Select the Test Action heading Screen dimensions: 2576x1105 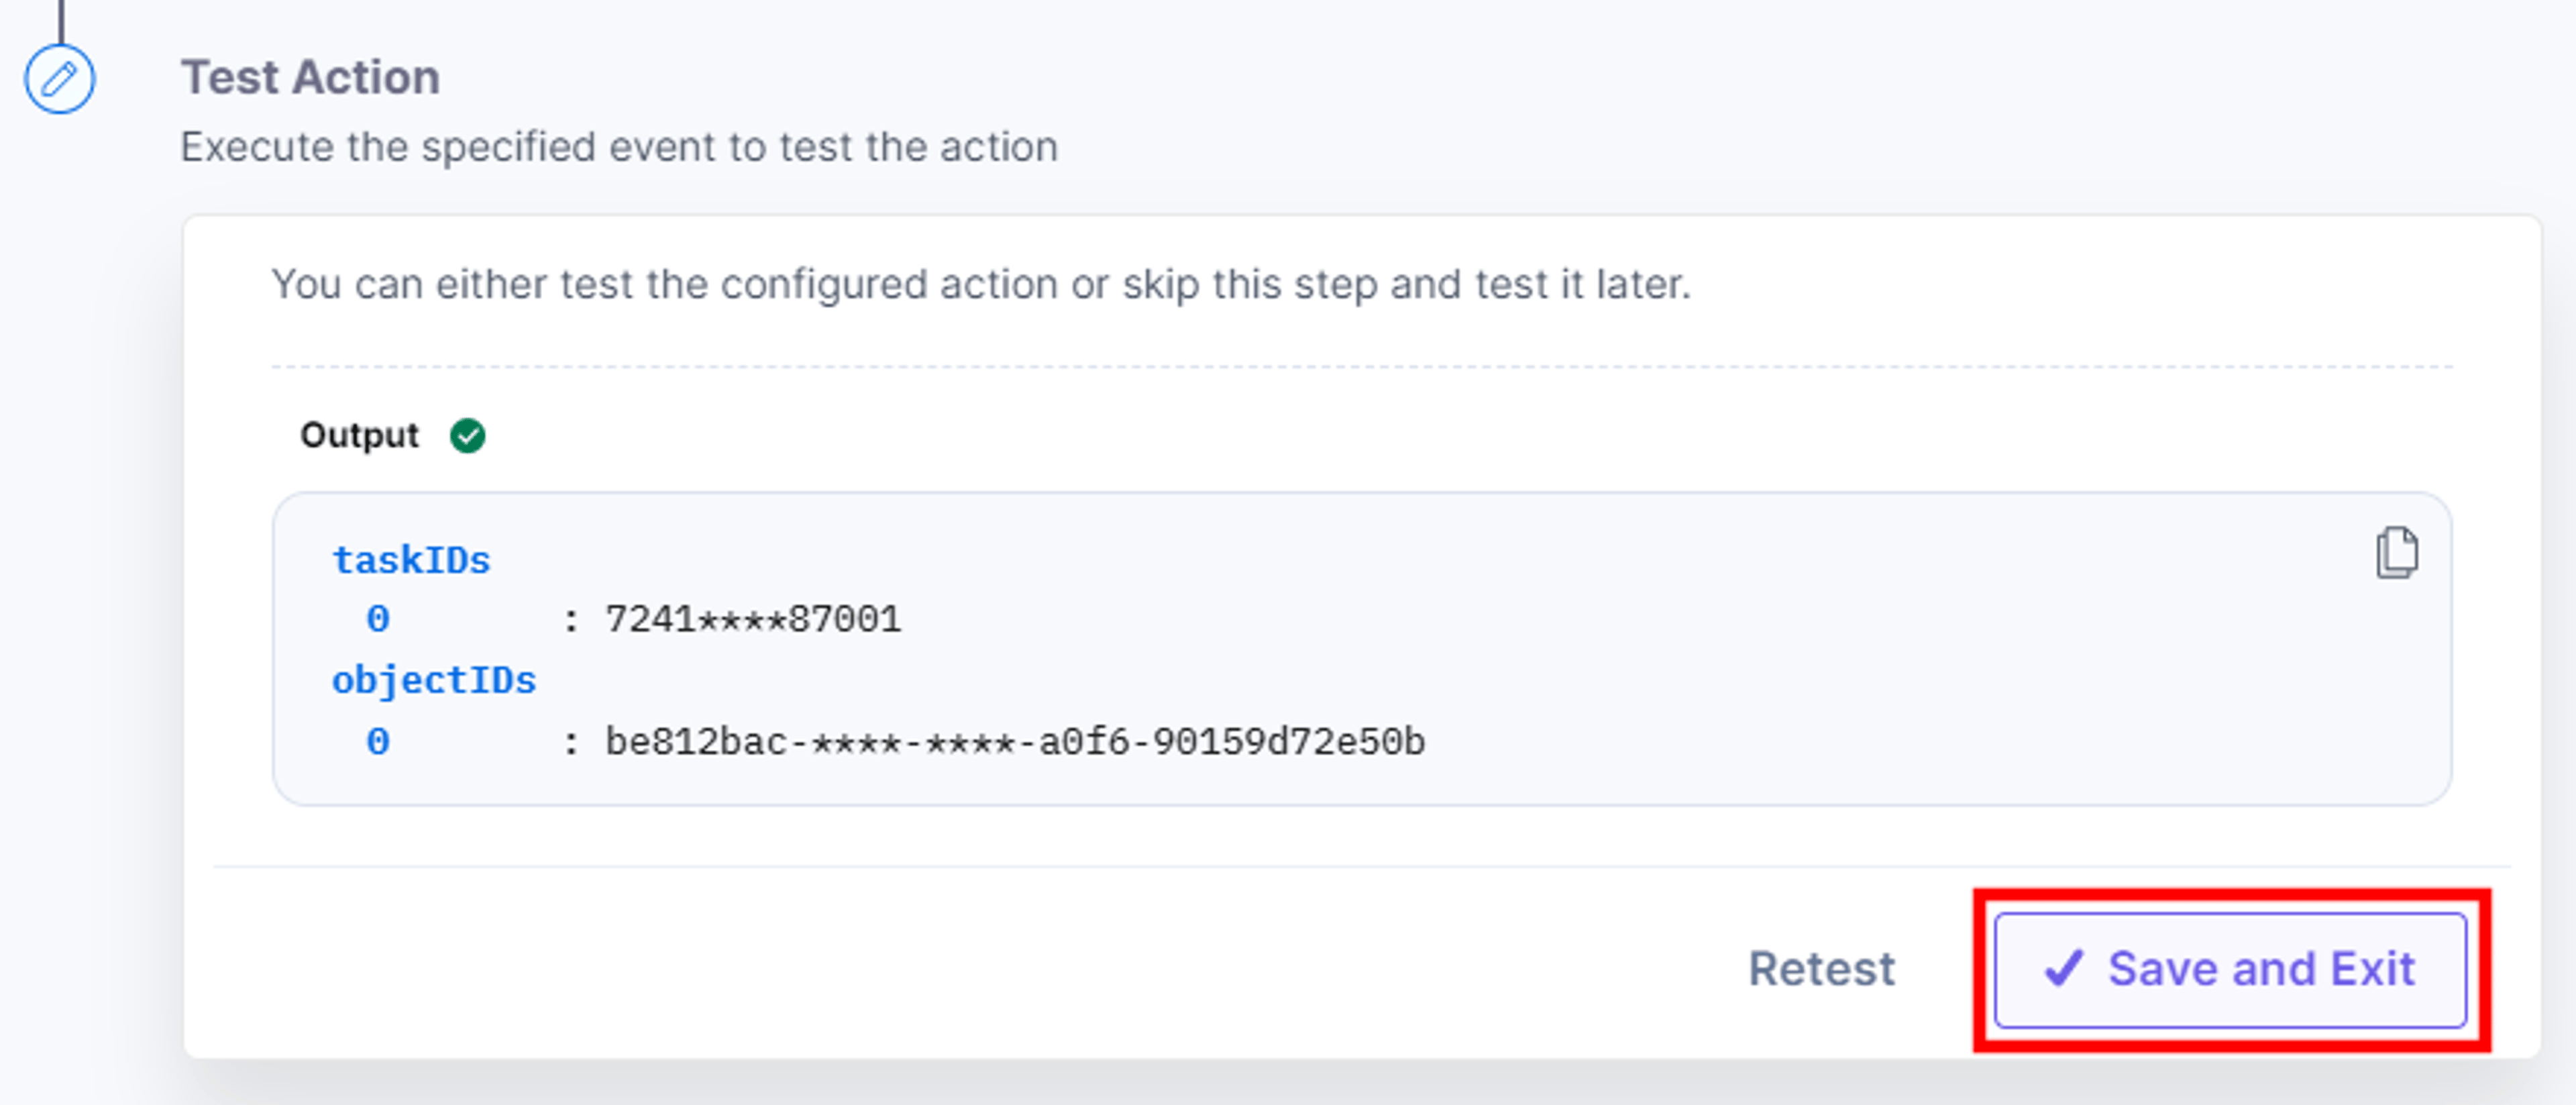310,77
